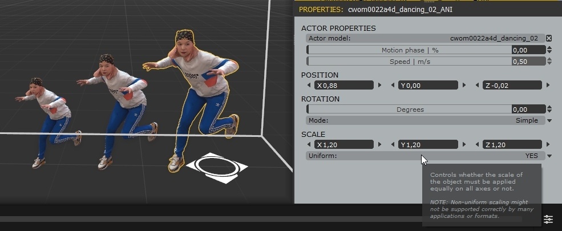Decrease the X position with the left arrow
Viewport: 562px width, 231px height.
309,85
